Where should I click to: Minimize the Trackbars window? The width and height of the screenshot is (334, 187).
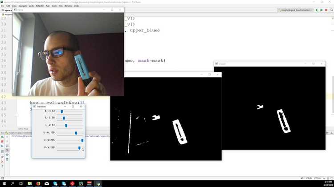(65, 107)
